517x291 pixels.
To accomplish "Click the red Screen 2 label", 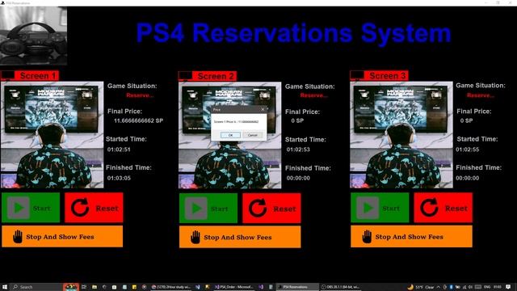I will click(x=208, y=76).
